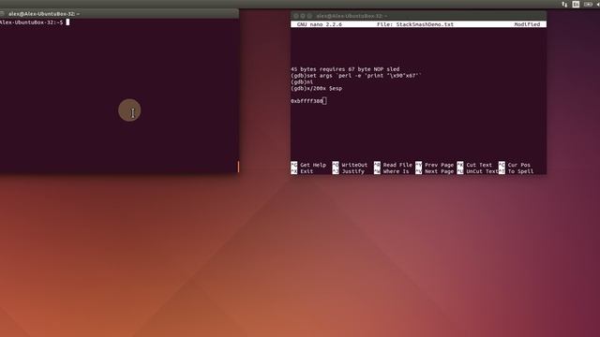Focus the left terminal window title bar
Image resolution: width=600 pixels, height=337 pixels.
[119, 14]
